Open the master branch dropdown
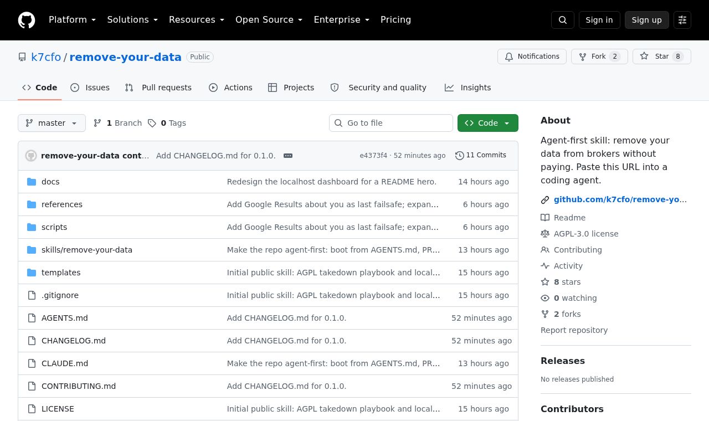Viewport: 709px width, 421px height. click(52, 123)
